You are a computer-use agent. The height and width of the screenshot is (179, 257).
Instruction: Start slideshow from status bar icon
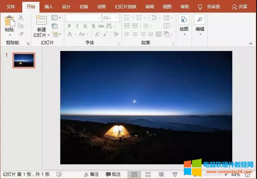[175, 174]
